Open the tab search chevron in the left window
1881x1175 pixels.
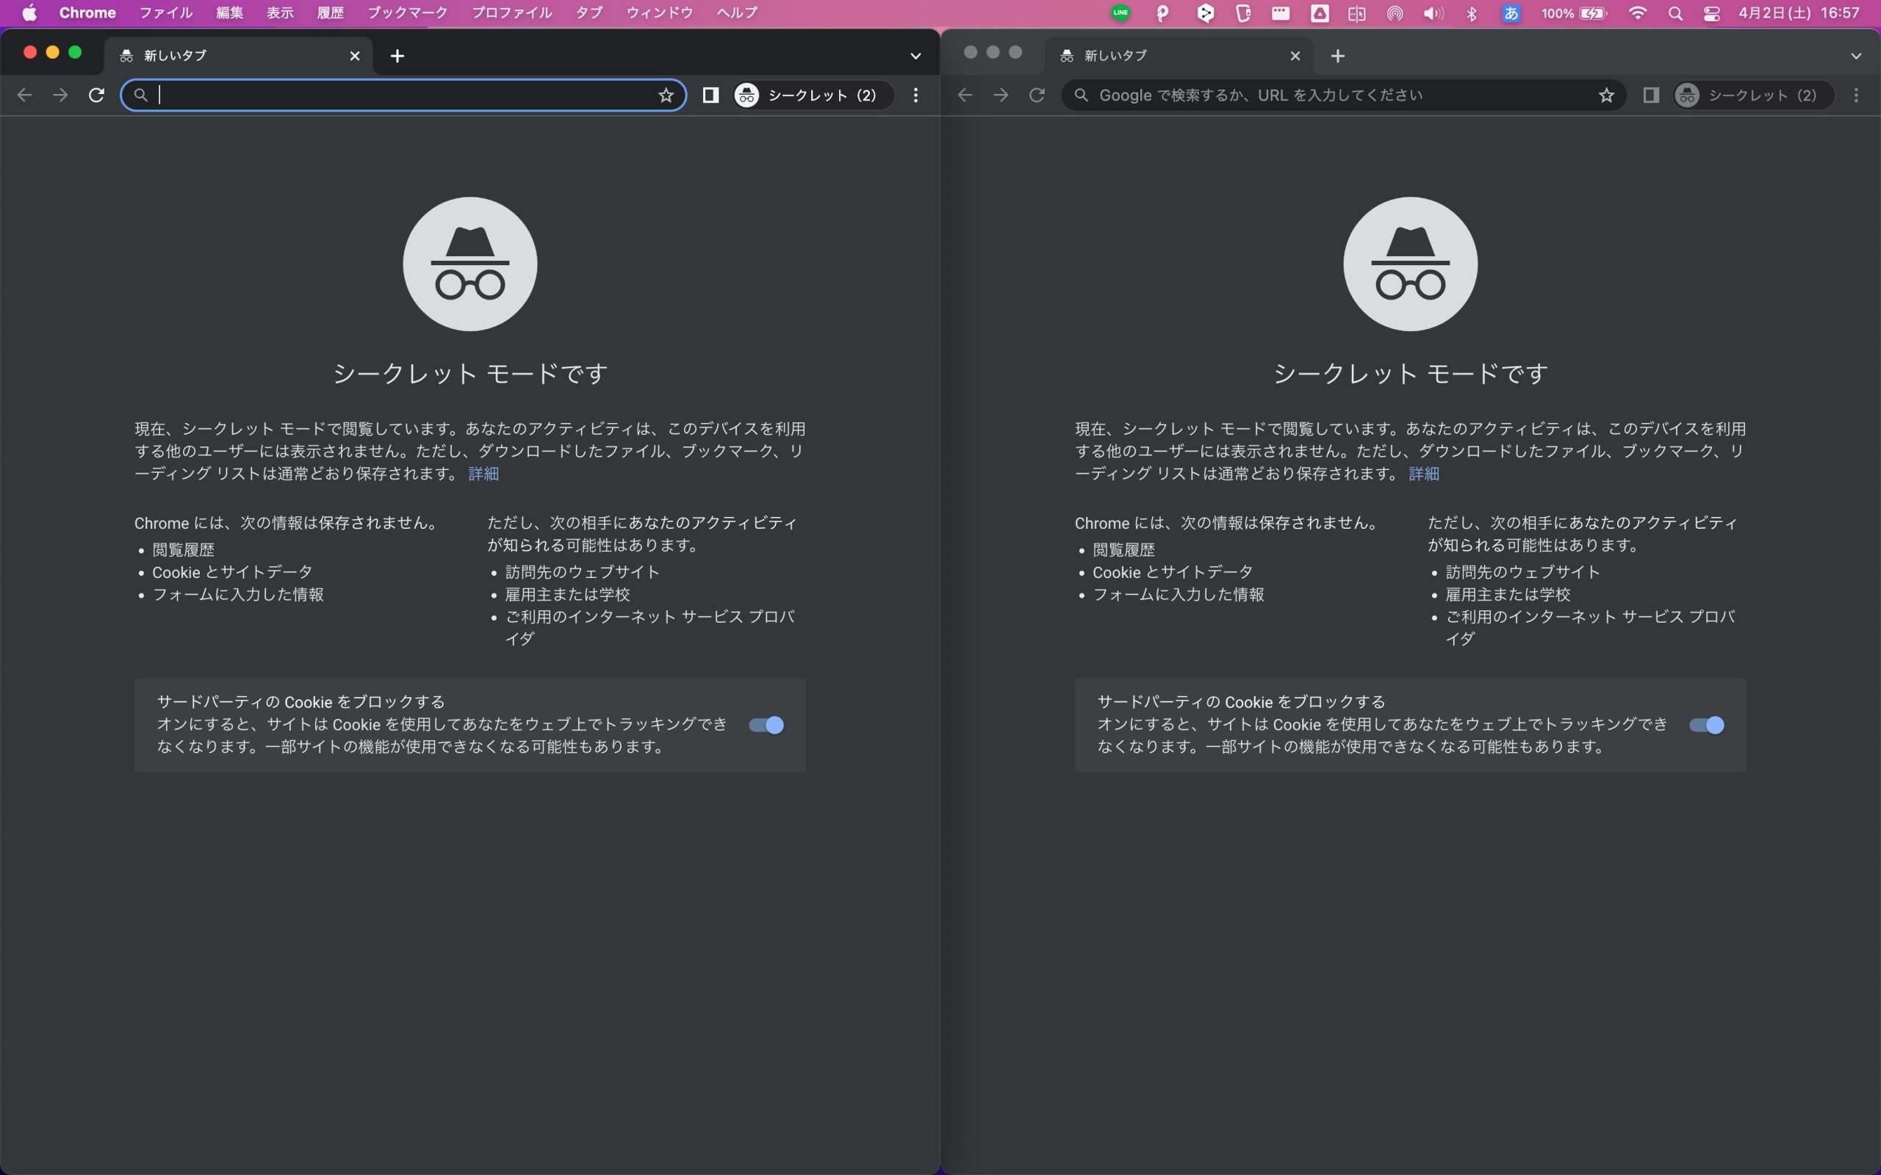coord(915,54)
